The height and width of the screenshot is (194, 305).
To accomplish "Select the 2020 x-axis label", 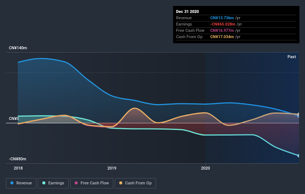I will tap(205, 168).
